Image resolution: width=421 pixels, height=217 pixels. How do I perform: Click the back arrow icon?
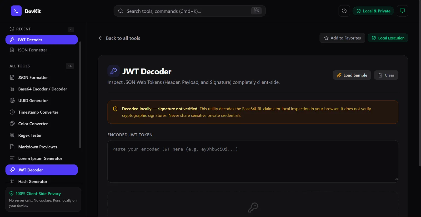(x=101, y=38)
